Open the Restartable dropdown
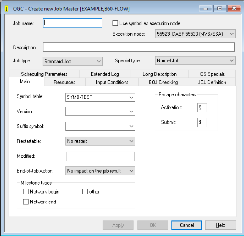Screen dimensions: 244x236 (100, 141)
